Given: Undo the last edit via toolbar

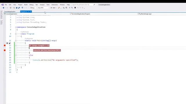Looking at the screenshot, I should [x=22, y=8].
